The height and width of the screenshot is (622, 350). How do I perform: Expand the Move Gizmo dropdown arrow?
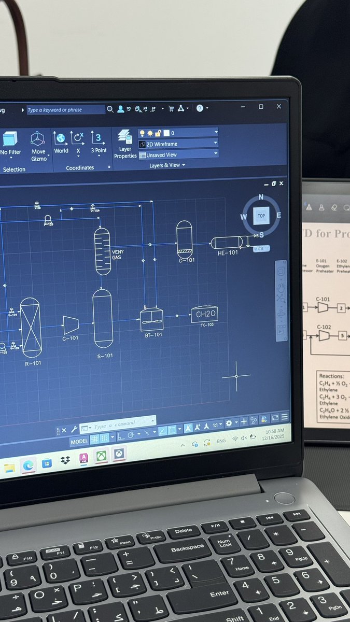coord(48,155)
